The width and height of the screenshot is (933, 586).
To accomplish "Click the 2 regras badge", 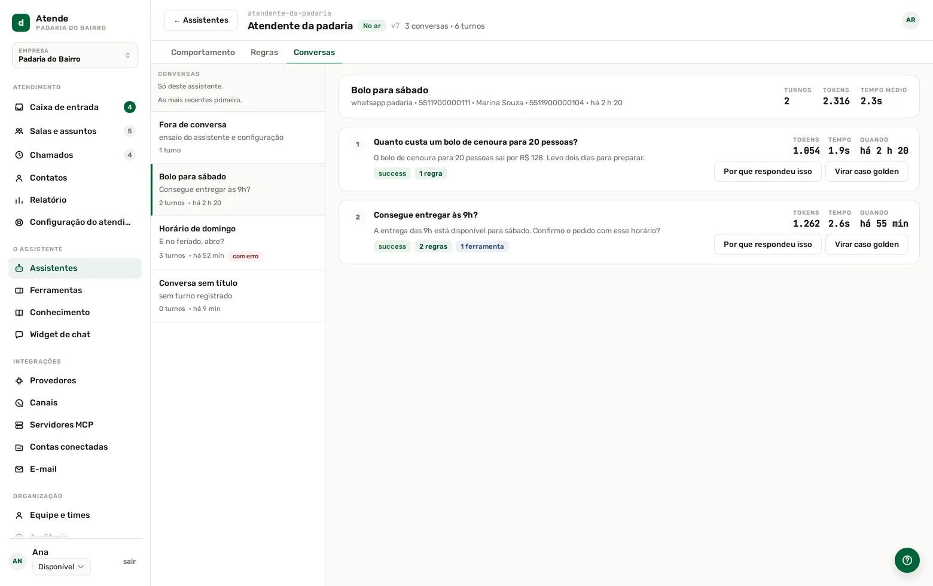I will point(433,246).
